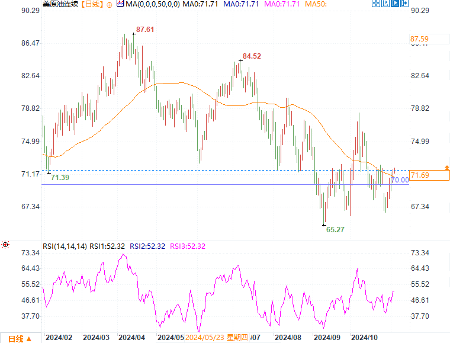
Task: Click the 71.39 low price label
Action: 60,178
